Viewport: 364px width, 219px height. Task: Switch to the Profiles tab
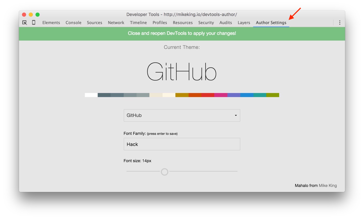coord(160,23)
